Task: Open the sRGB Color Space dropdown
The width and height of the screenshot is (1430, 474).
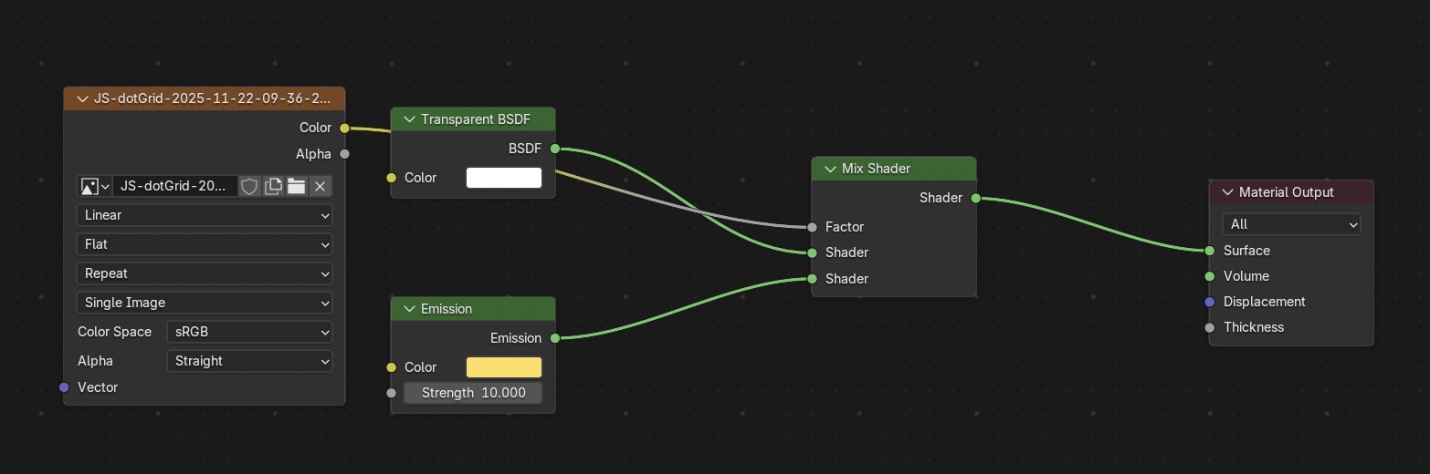Action: (249, 332)
